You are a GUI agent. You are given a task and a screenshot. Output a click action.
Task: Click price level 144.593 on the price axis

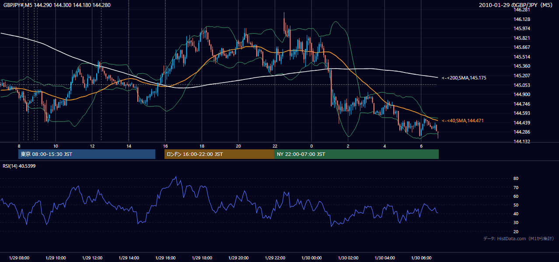[522, 113]
